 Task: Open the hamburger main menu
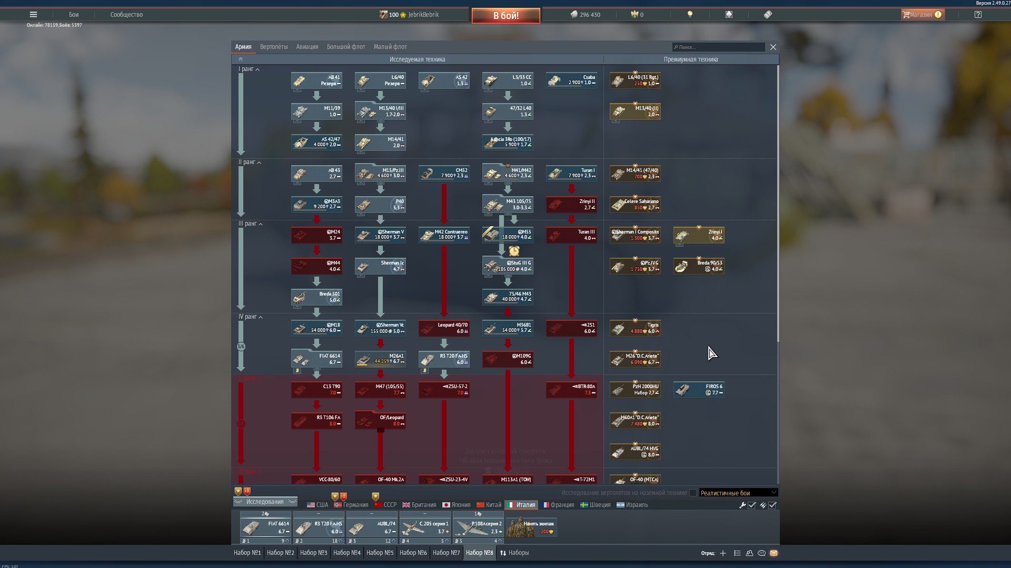pyautogui.click(x=33, y=15)
